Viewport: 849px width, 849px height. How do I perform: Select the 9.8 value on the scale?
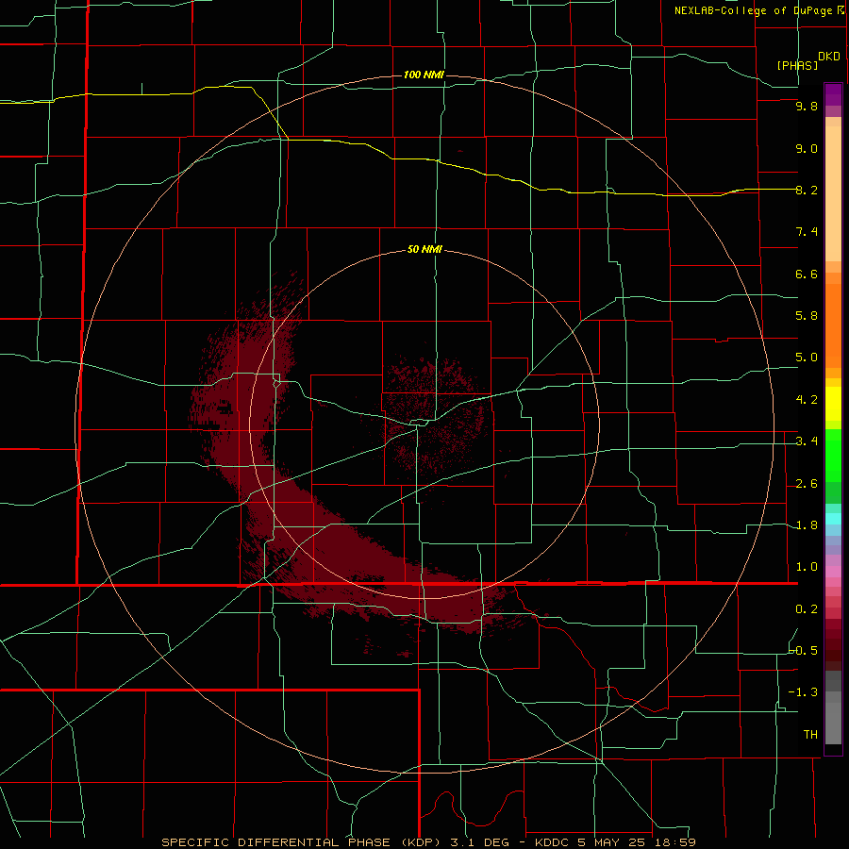click(x=807, y=106)
